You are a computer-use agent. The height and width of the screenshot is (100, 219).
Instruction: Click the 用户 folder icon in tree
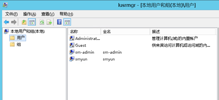click(12, 38)
